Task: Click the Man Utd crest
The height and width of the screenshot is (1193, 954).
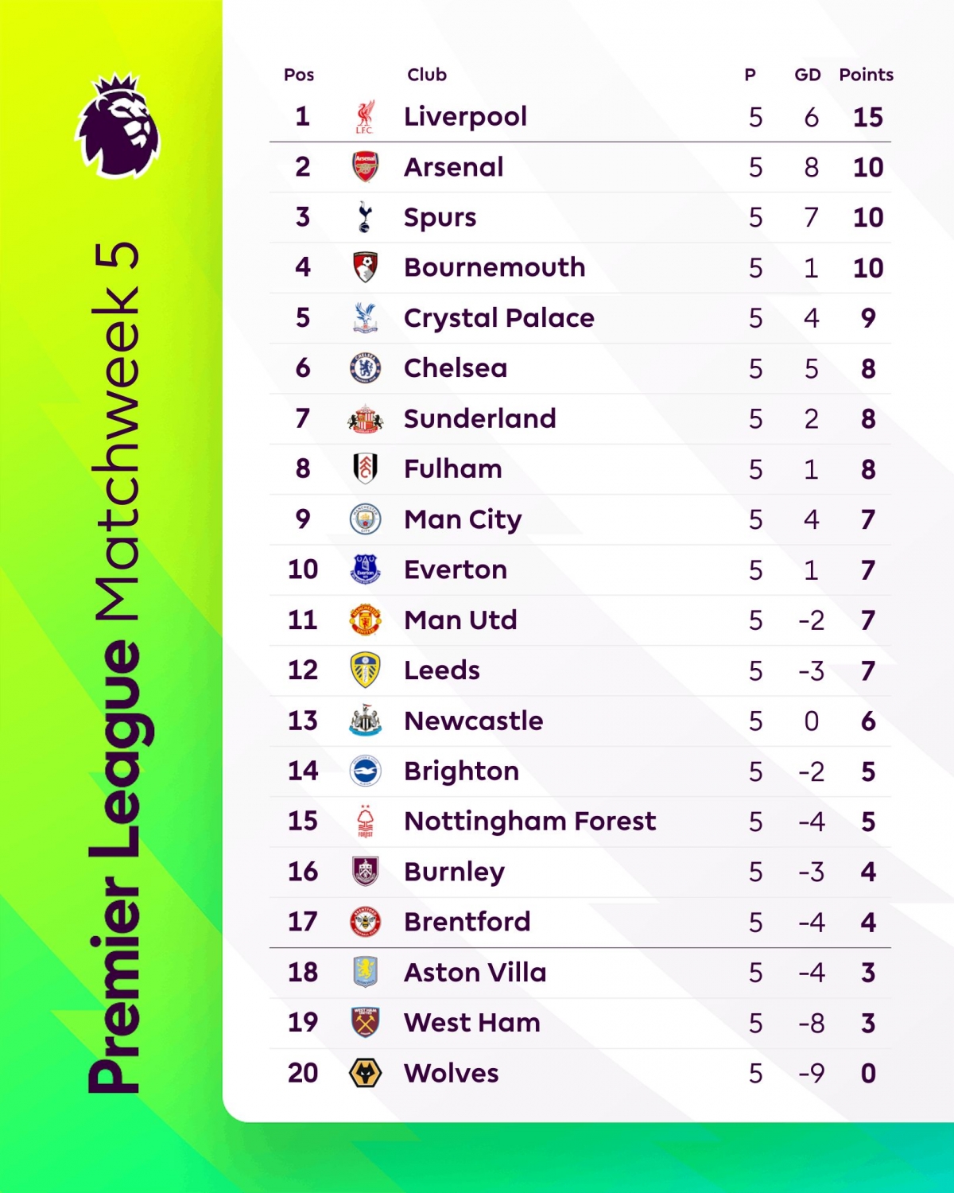Action: [365, 620]
